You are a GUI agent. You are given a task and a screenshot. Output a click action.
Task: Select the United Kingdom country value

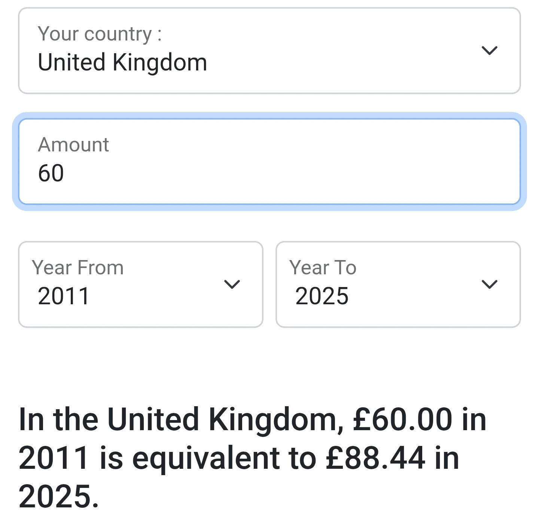(122, 62)
